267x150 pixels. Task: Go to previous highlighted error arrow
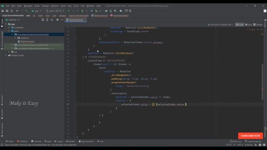click(x=258, y=30)
